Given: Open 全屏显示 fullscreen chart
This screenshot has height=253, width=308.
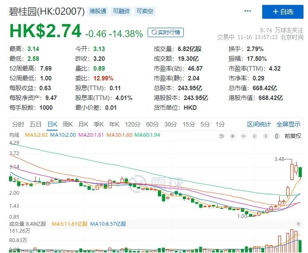Looking at the screenshot, I should 288,124.
